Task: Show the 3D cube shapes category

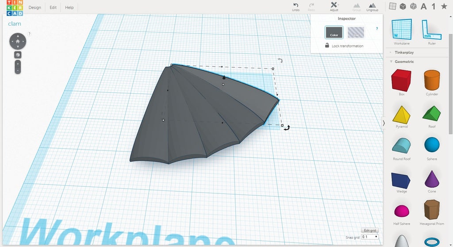Action: point(403,6)
